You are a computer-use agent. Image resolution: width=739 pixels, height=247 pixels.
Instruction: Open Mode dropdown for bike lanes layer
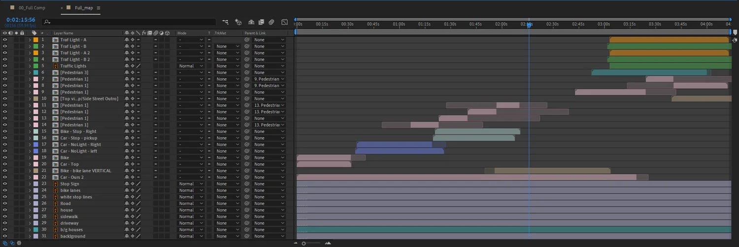190,190
